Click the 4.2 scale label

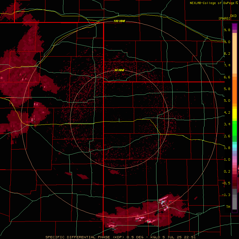tap(227, 113)
